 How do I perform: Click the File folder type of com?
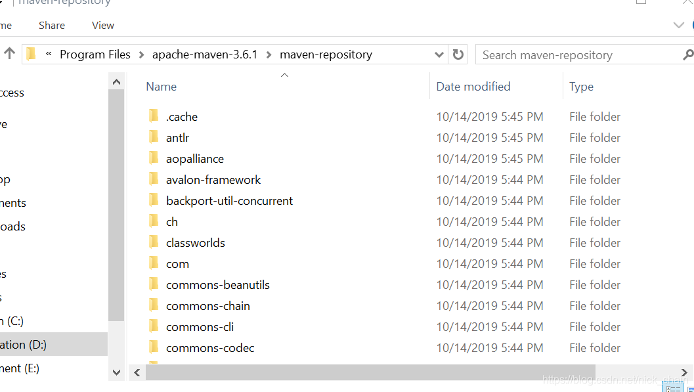tap(595, 264)
